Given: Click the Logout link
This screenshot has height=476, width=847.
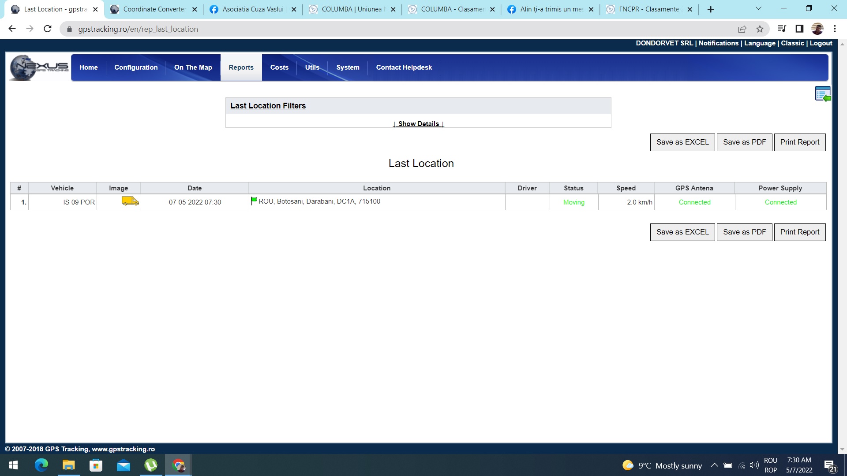Looking at the screenshot, I should [x=821, y=43].
